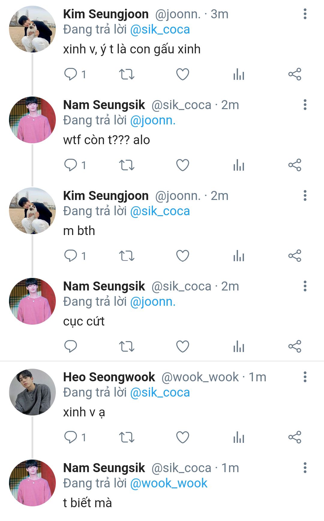Open more options on Heo Seongwook's tweet

click(305, 377)
